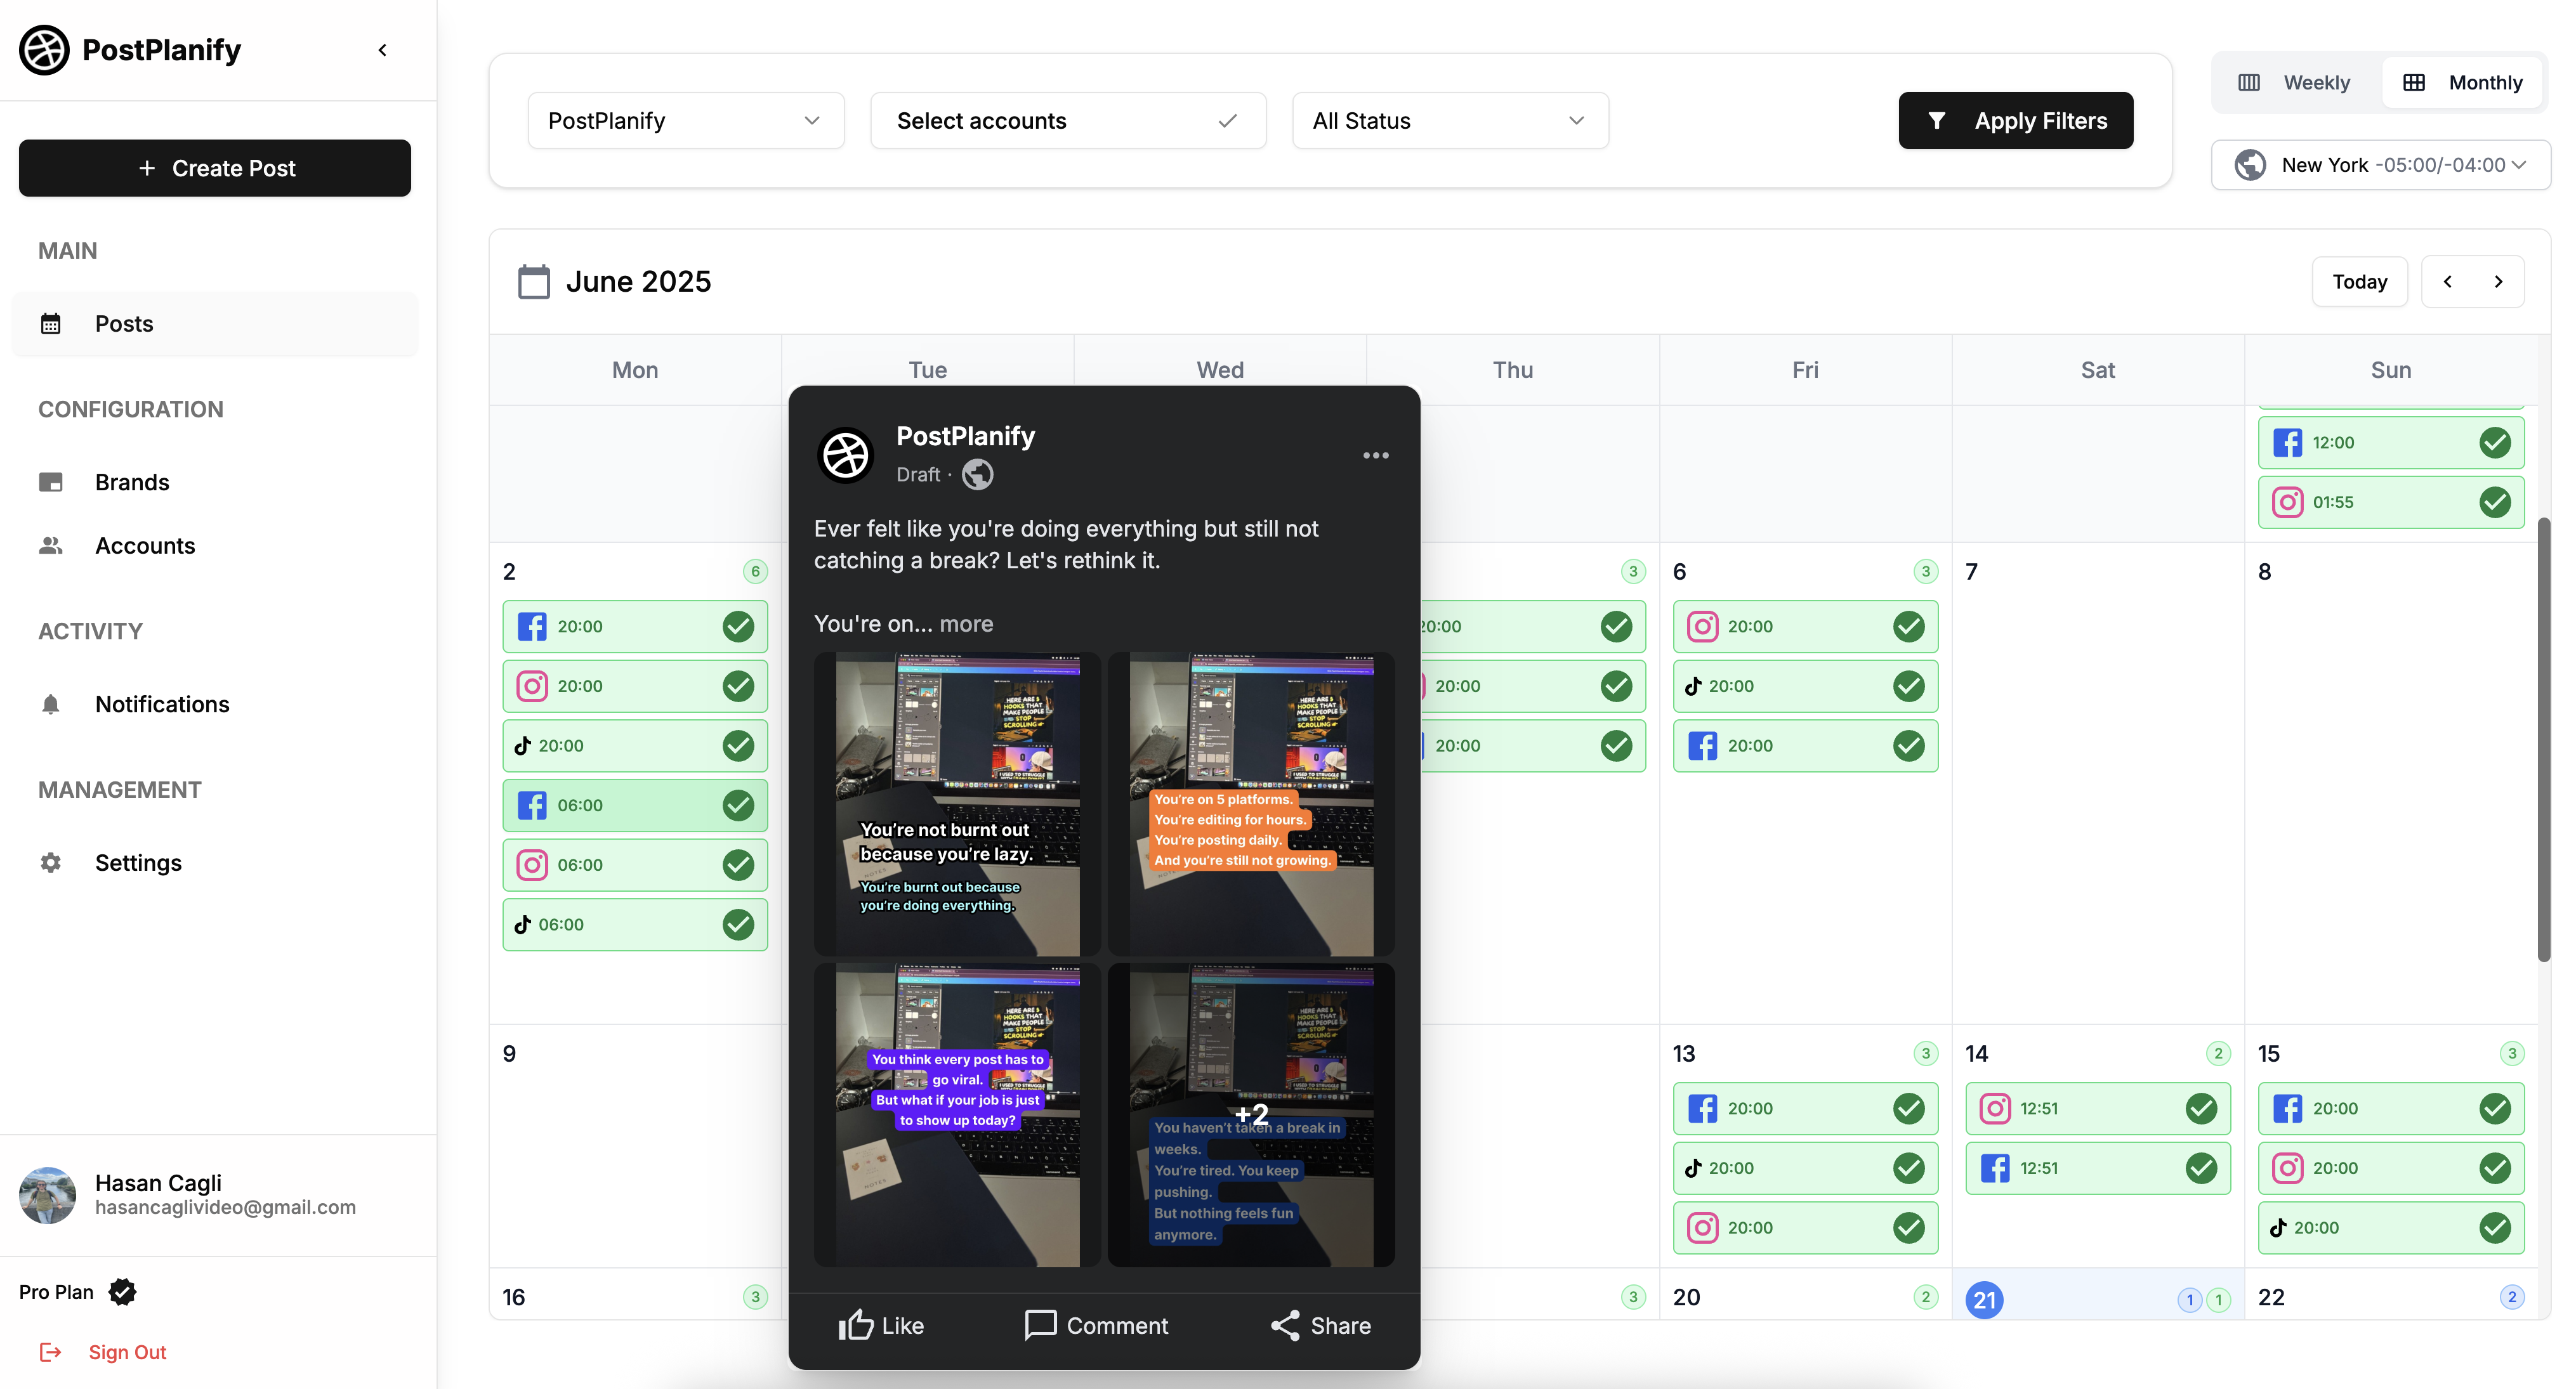Open Instagram 20:00 post on Monday 2
This screenshot has height=1389, width=2576.
(x=635, y=686)
